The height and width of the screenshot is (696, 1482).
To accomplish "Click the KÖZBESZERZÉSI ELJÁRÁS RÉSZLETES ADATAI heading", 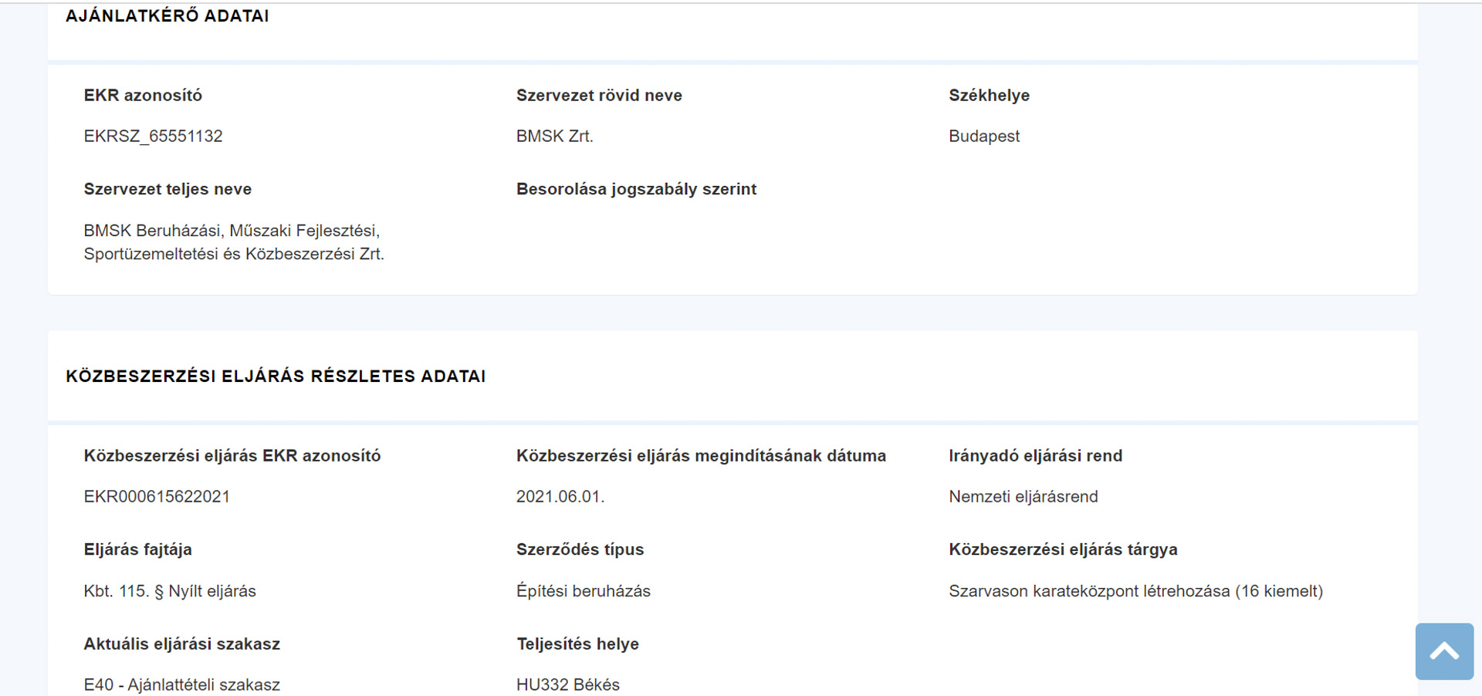I will point(276,377).
